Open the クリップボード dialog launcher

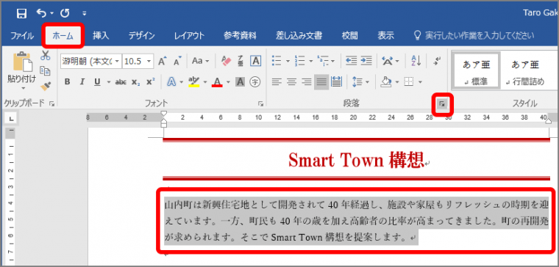(52, 103)
